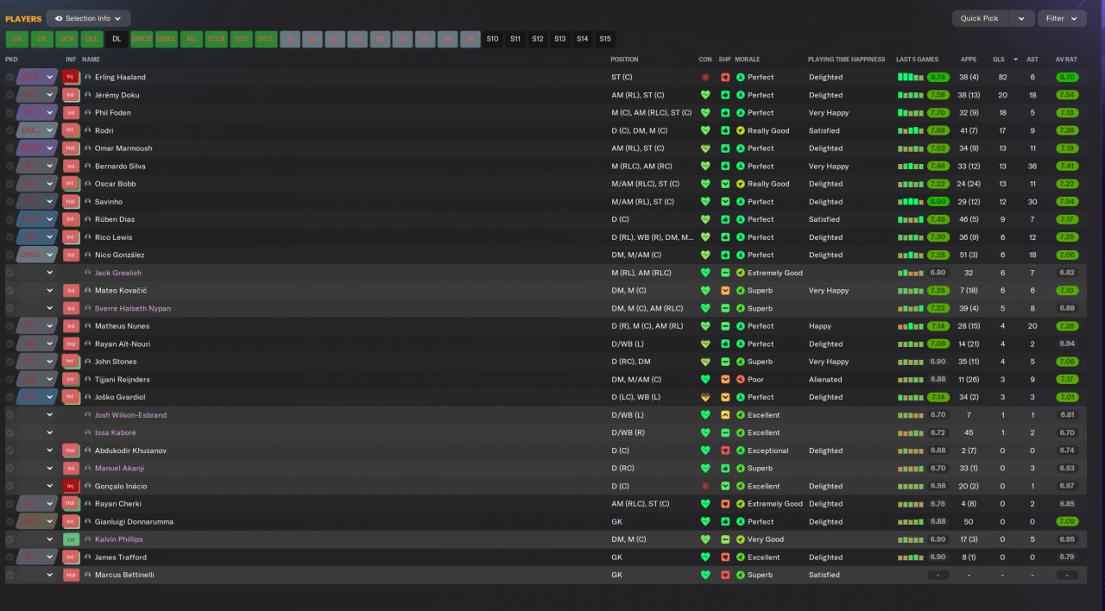
Task: Click Erling Haaland's red condition icon
Action: coord(705,78)
